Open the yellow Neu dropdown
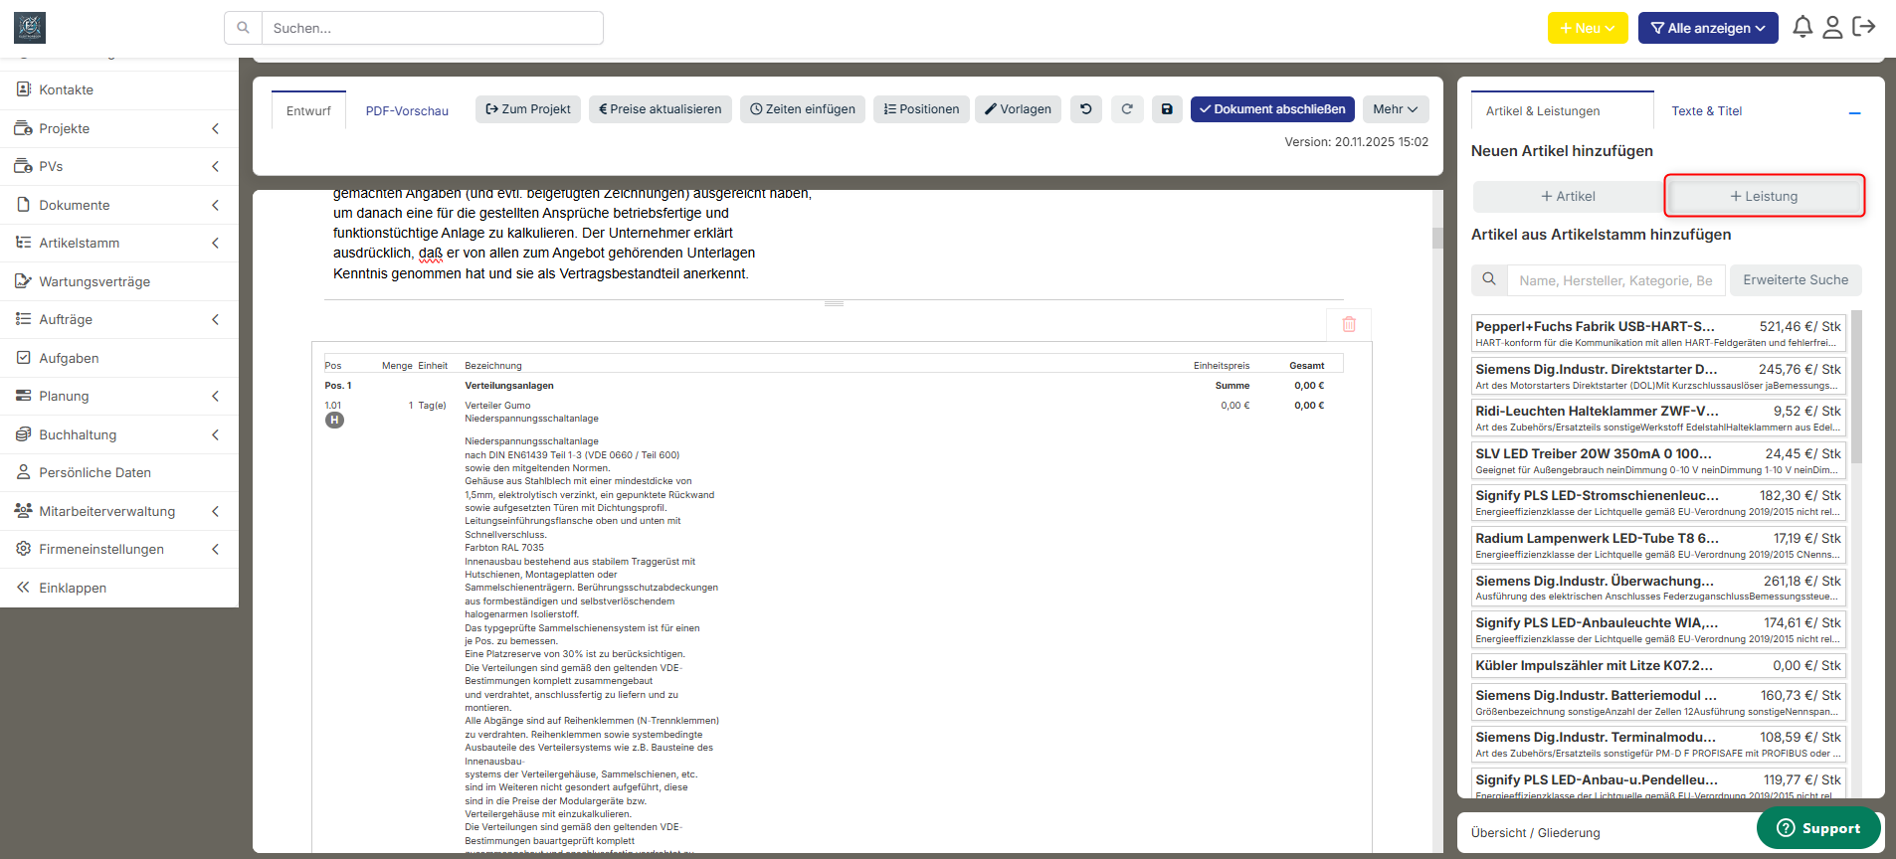Image resolution: width=1896 pixels, height=859 pixels. tap(1587, 28)
